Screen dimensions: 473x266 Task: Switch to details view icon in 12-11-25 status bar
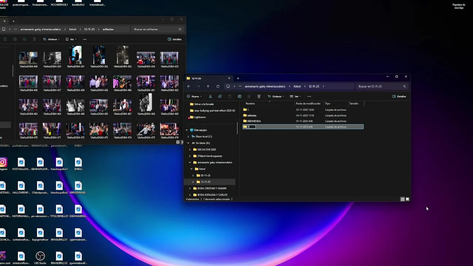pyautogui.click(x=402, y=199)
